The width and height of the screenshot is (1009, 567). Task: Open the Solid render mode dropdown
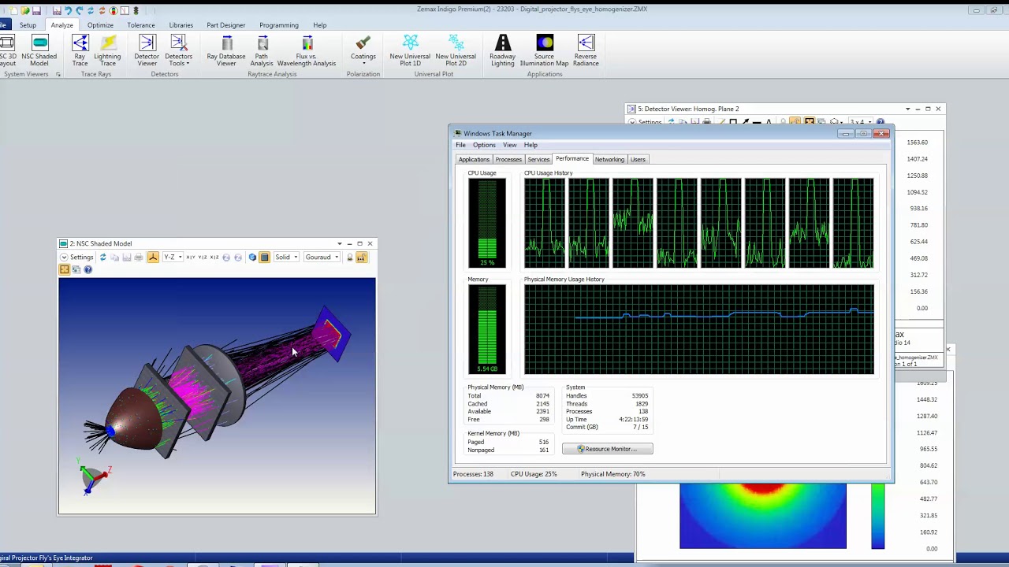285,258
